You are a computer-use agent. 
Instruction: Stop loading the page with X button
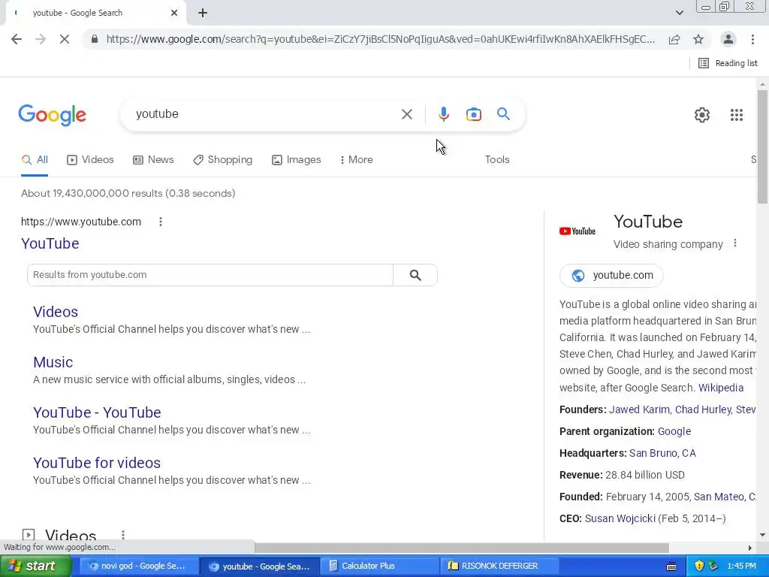(65, 39)
